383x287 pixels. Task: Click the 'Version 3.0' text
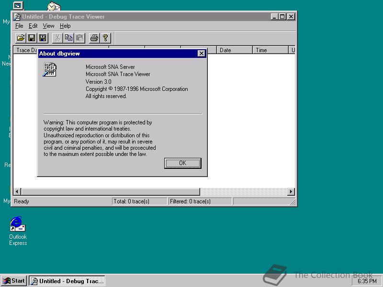pos(99,81)
